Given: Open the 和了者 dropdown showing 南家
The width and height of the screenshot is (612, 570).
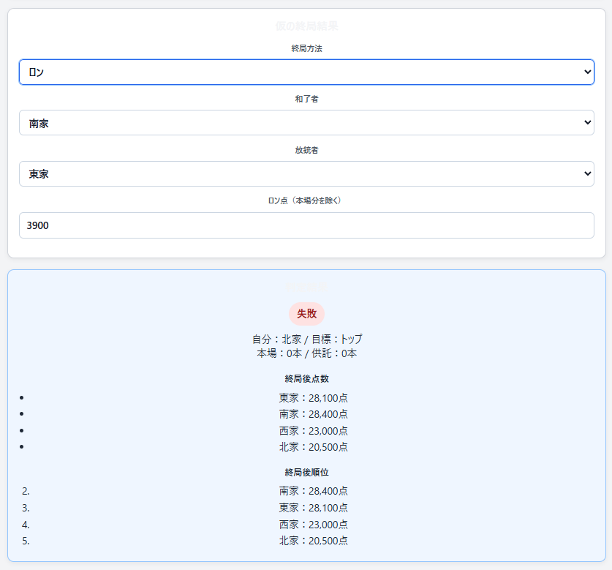Looking at the screenshot, I should click(x=306, y=123).
